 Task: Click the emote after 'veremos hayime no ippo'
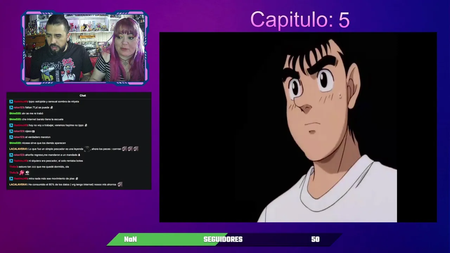[86, 125]
